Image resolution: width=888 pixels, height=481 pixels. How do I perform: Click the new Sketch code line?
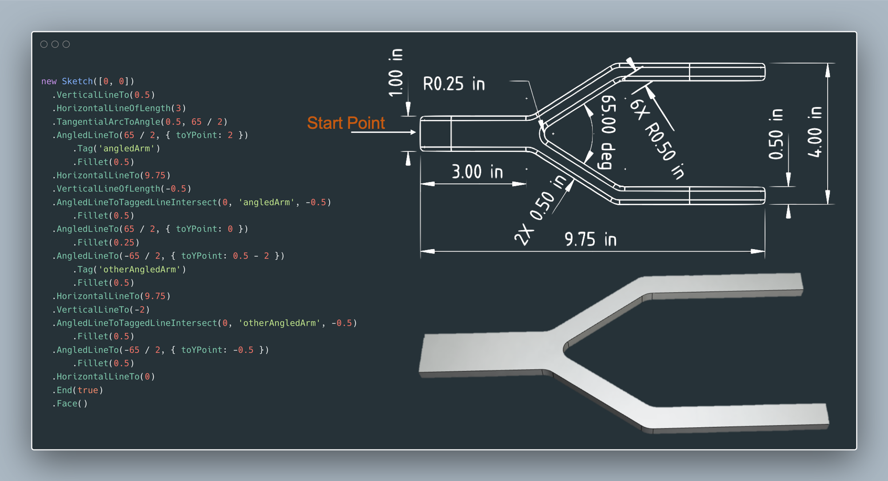pyautogui.click(x=88, y=81)
